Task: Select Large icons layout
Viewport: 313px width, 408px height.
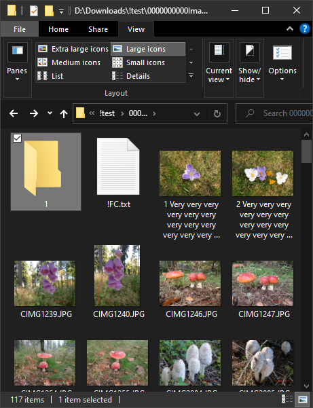Action: [148, 49]
